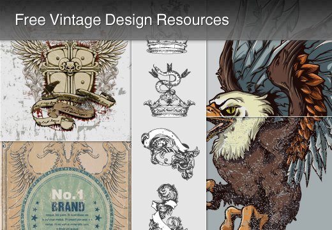Click the No.1 text in the label
Viewport: 332px width, 230px height.
(x=68, y=195)
